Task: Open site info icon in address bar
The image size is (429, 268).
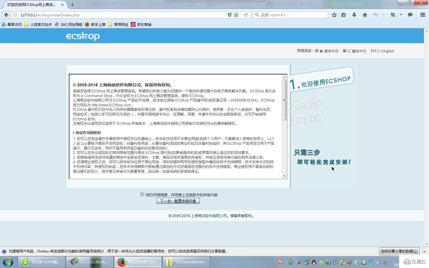Action: (15, 15)
